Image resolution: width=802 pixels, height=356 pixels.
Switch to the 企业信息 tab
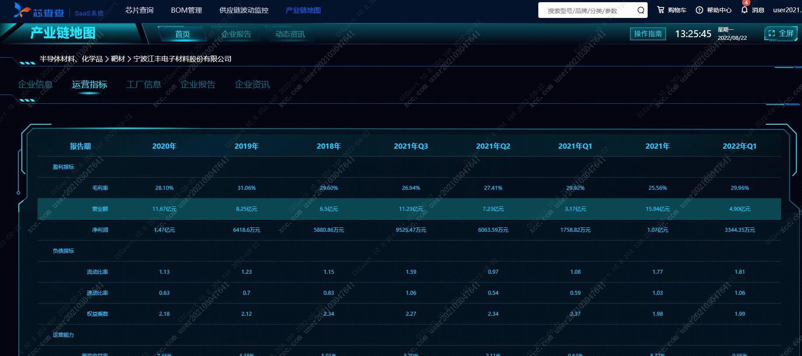35,84
